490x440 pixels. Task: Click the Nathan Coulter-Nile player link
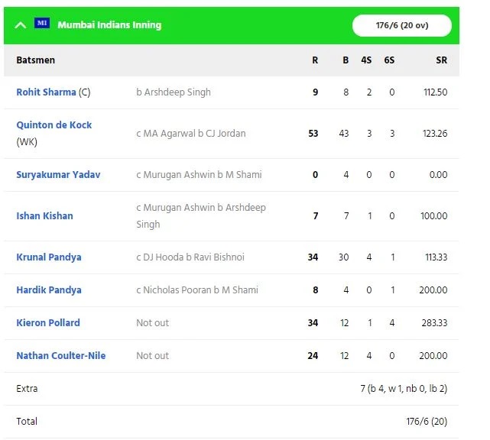(x=60, y=355)
